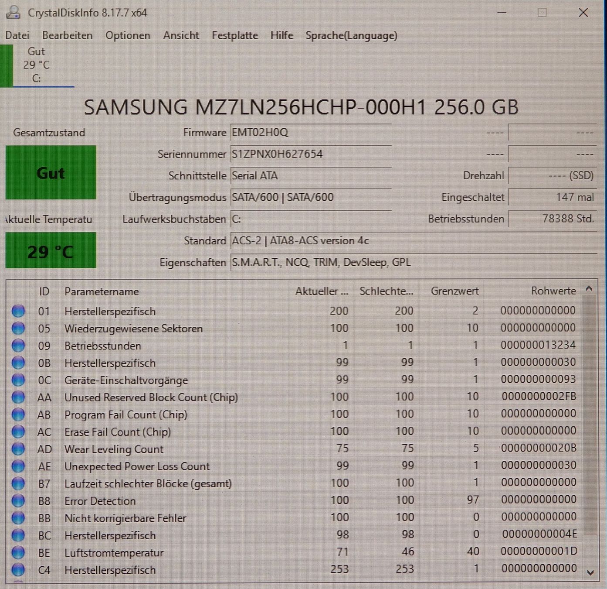607x589 pixels.
Task: Open the Ansicht menu
Action: click(x=181, y=35)
